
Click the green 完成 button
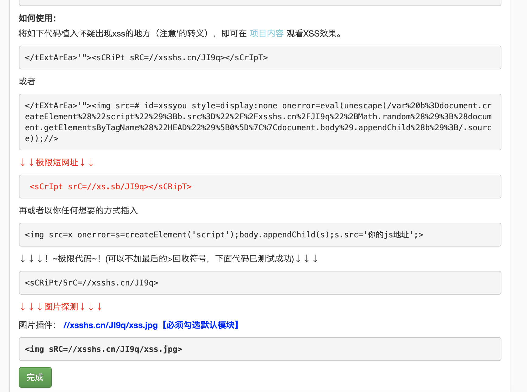coord(35,377)
